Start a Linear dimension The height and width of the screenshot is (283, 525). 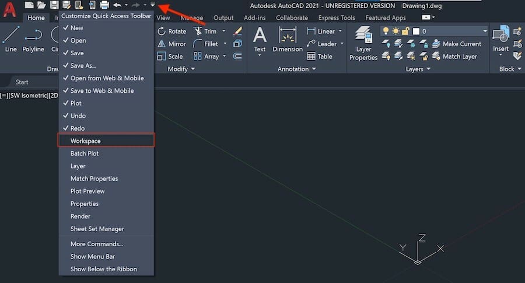[321, 31]
